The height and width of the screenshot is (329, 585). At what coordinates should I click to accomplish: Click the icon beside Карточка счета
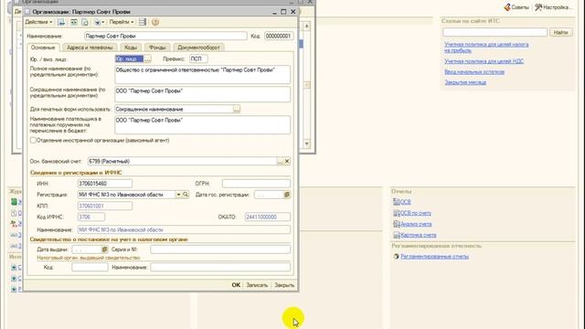pos(396,235)
